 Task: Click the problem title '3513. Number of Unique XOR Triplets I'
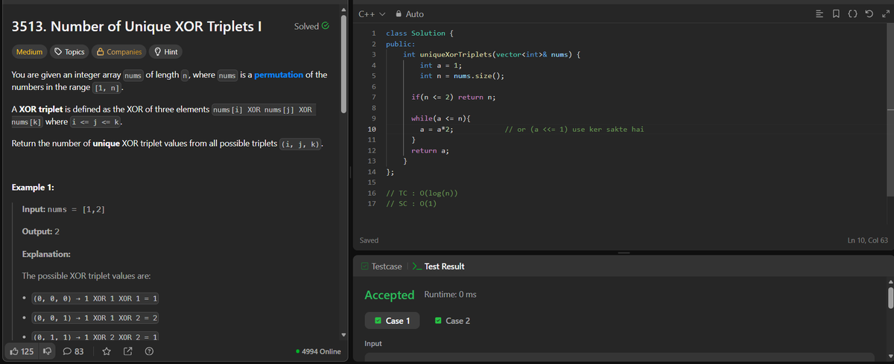(x=137, y=27)
